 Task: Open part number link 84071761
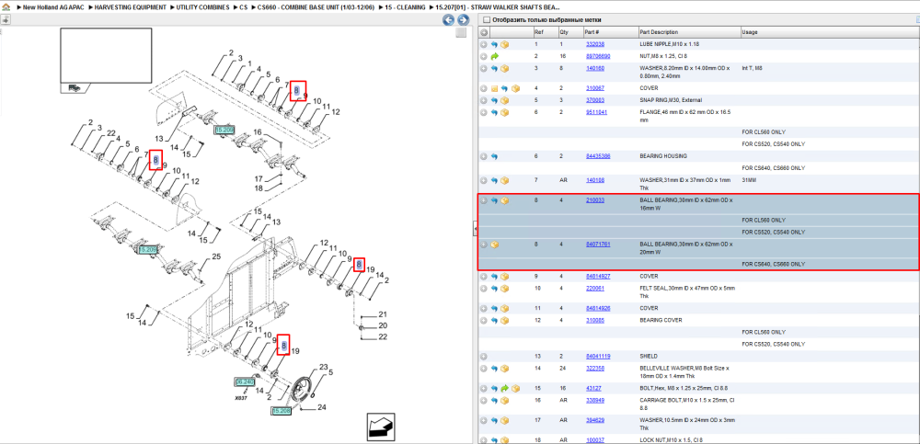598,245
